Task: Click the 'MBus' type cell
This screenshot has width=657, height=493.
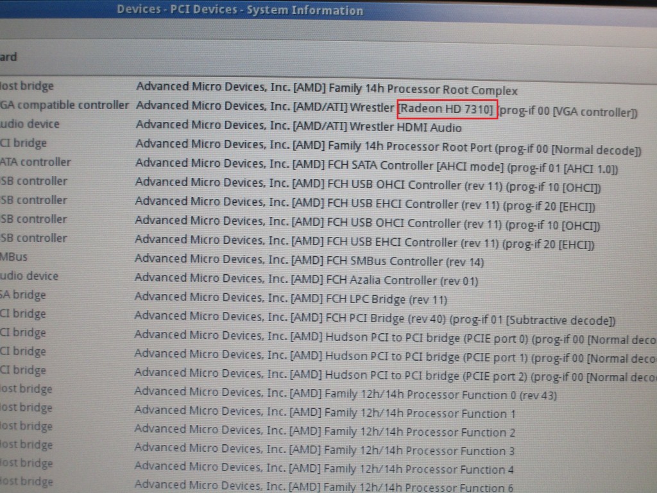Action: [14, 257]
